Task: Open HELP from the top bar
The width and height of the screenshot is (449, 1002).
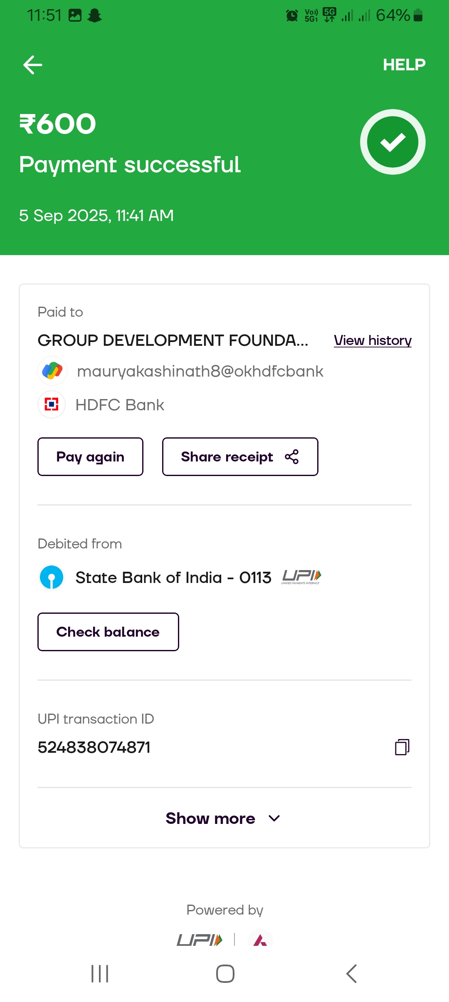Action: (x=404, y=65)
